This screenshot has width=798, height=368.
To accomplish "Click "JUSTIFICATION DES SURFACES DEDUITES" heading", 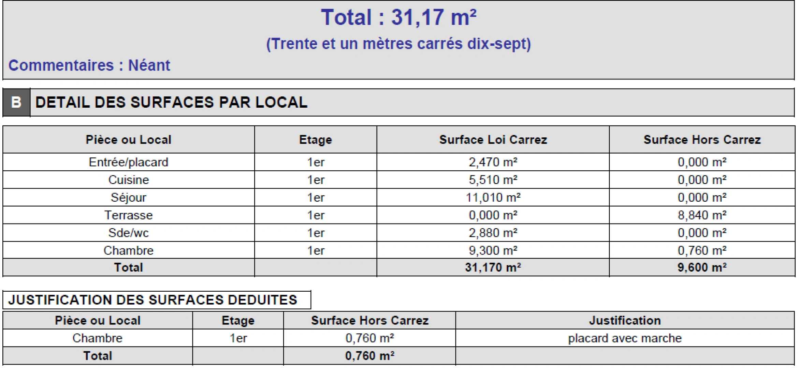I will [153, 300].
